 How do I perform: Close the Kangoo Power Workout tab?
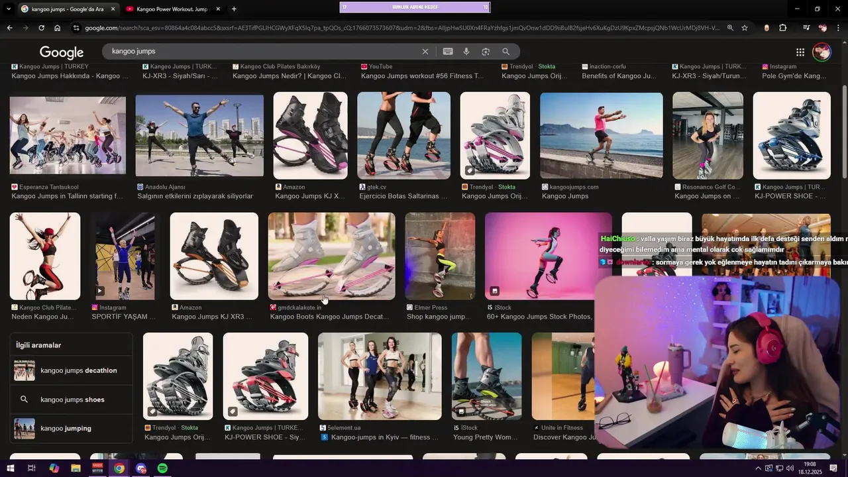coord(218,9)
